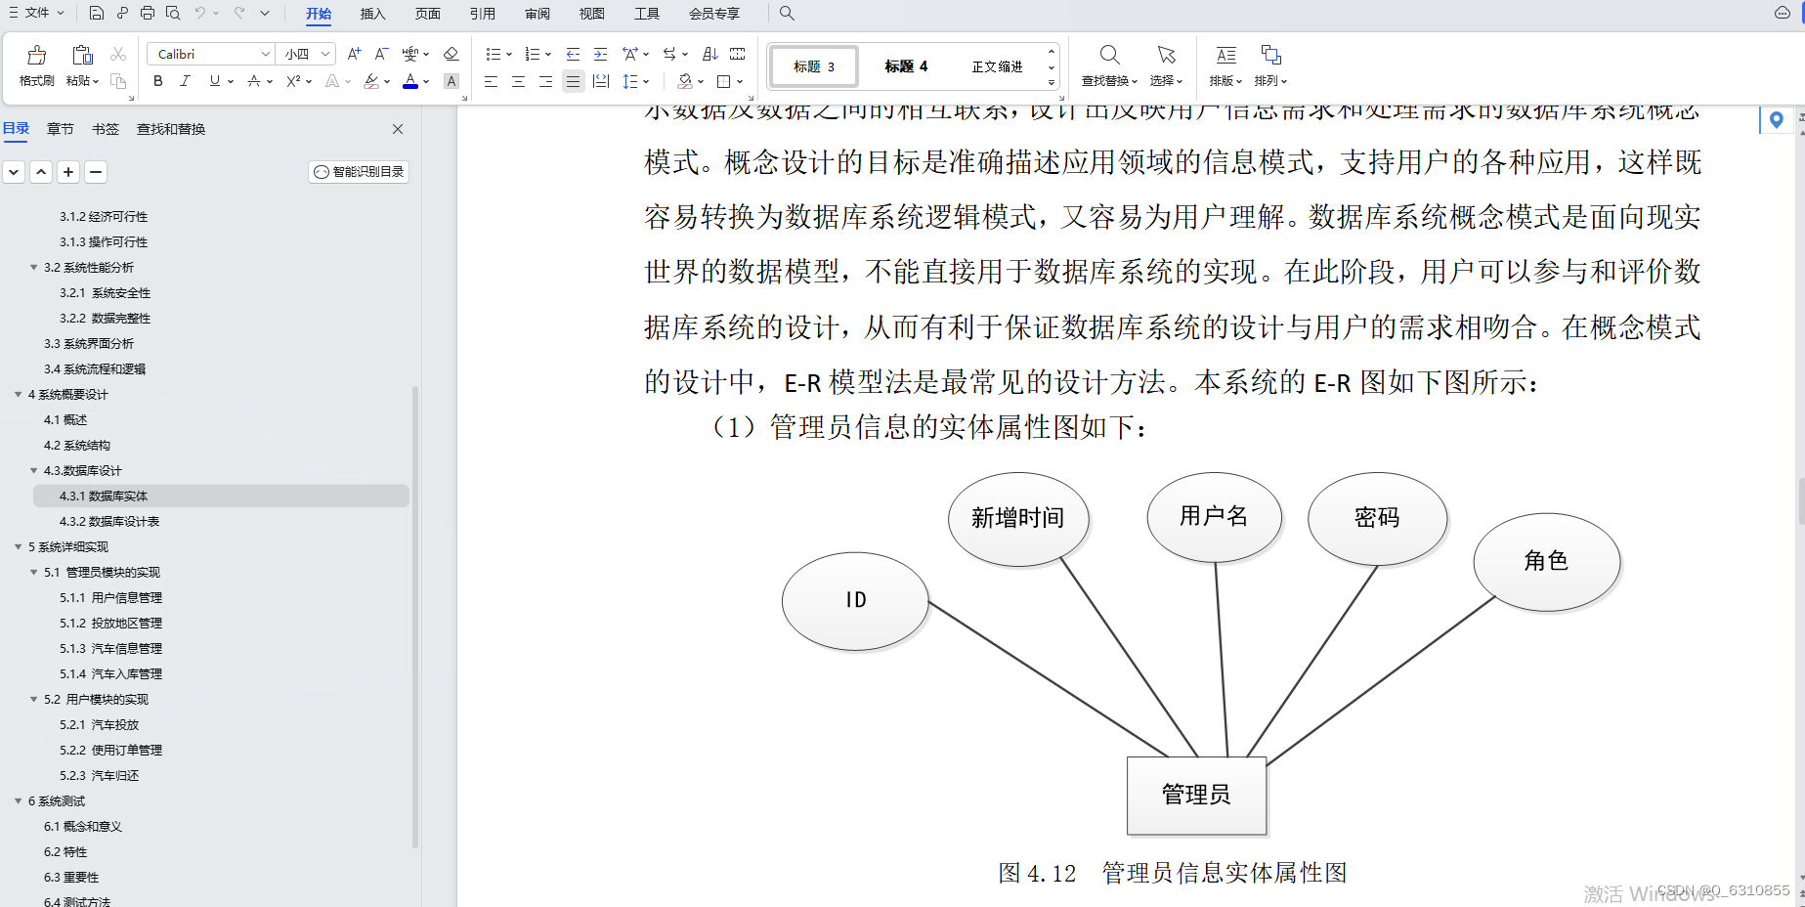Click the Paste (粘贴) clipboard icon
1805x907 pixels.
tap(82, 56)
